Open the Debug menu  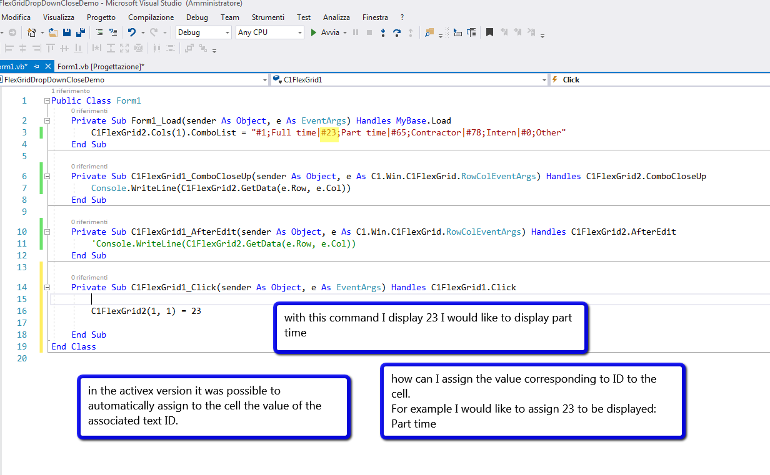click(x=197, y=17)
